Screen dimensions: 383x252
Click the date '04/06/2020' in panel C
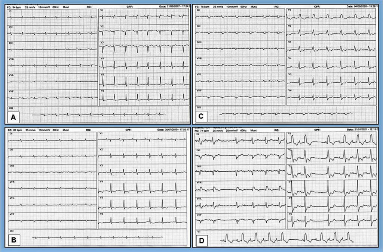point(361,7)
